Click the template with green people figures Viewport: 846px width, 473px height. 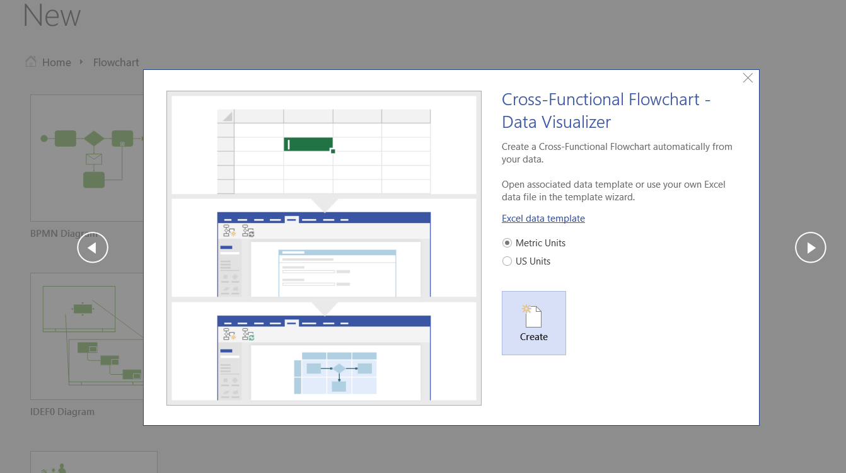[x=94, y=466]
